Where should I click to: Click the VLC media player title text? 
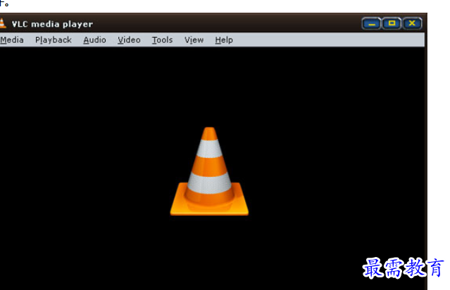coord(52,24)
